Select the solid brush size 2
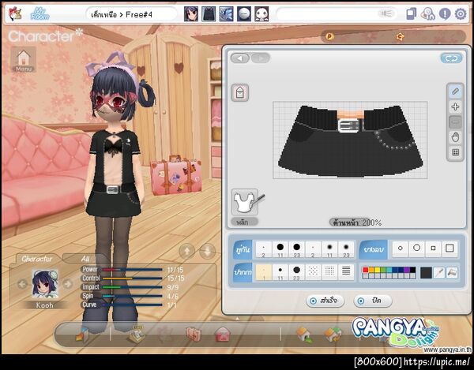 (264, 249)
